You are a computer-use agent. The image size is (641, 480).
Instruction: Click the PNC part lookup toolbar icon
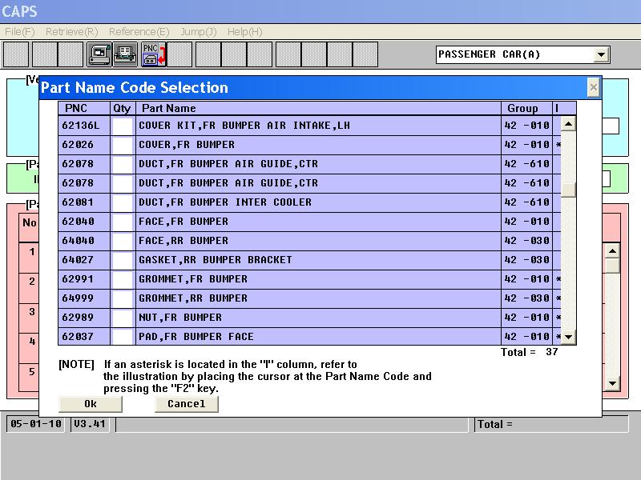[x=153, y=54]
